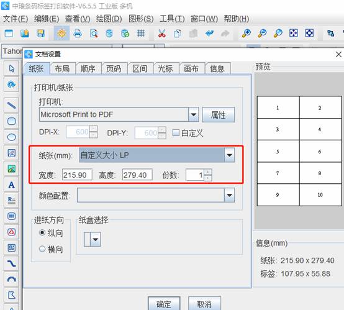Click the 确定 button
The image size is (344, 310).
[164, 304]
